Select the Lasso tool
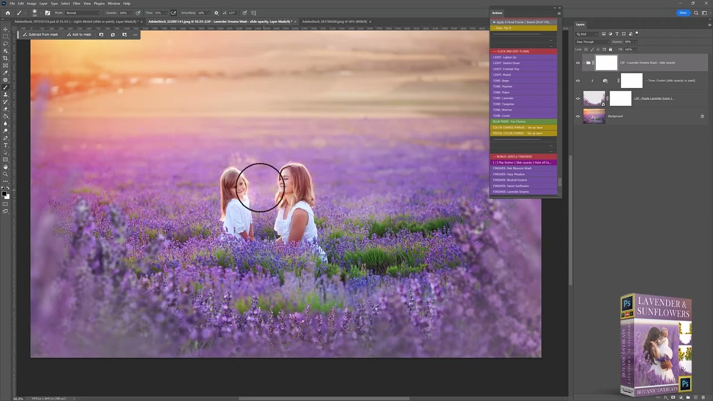713x401 pixels. click(6, 43)
